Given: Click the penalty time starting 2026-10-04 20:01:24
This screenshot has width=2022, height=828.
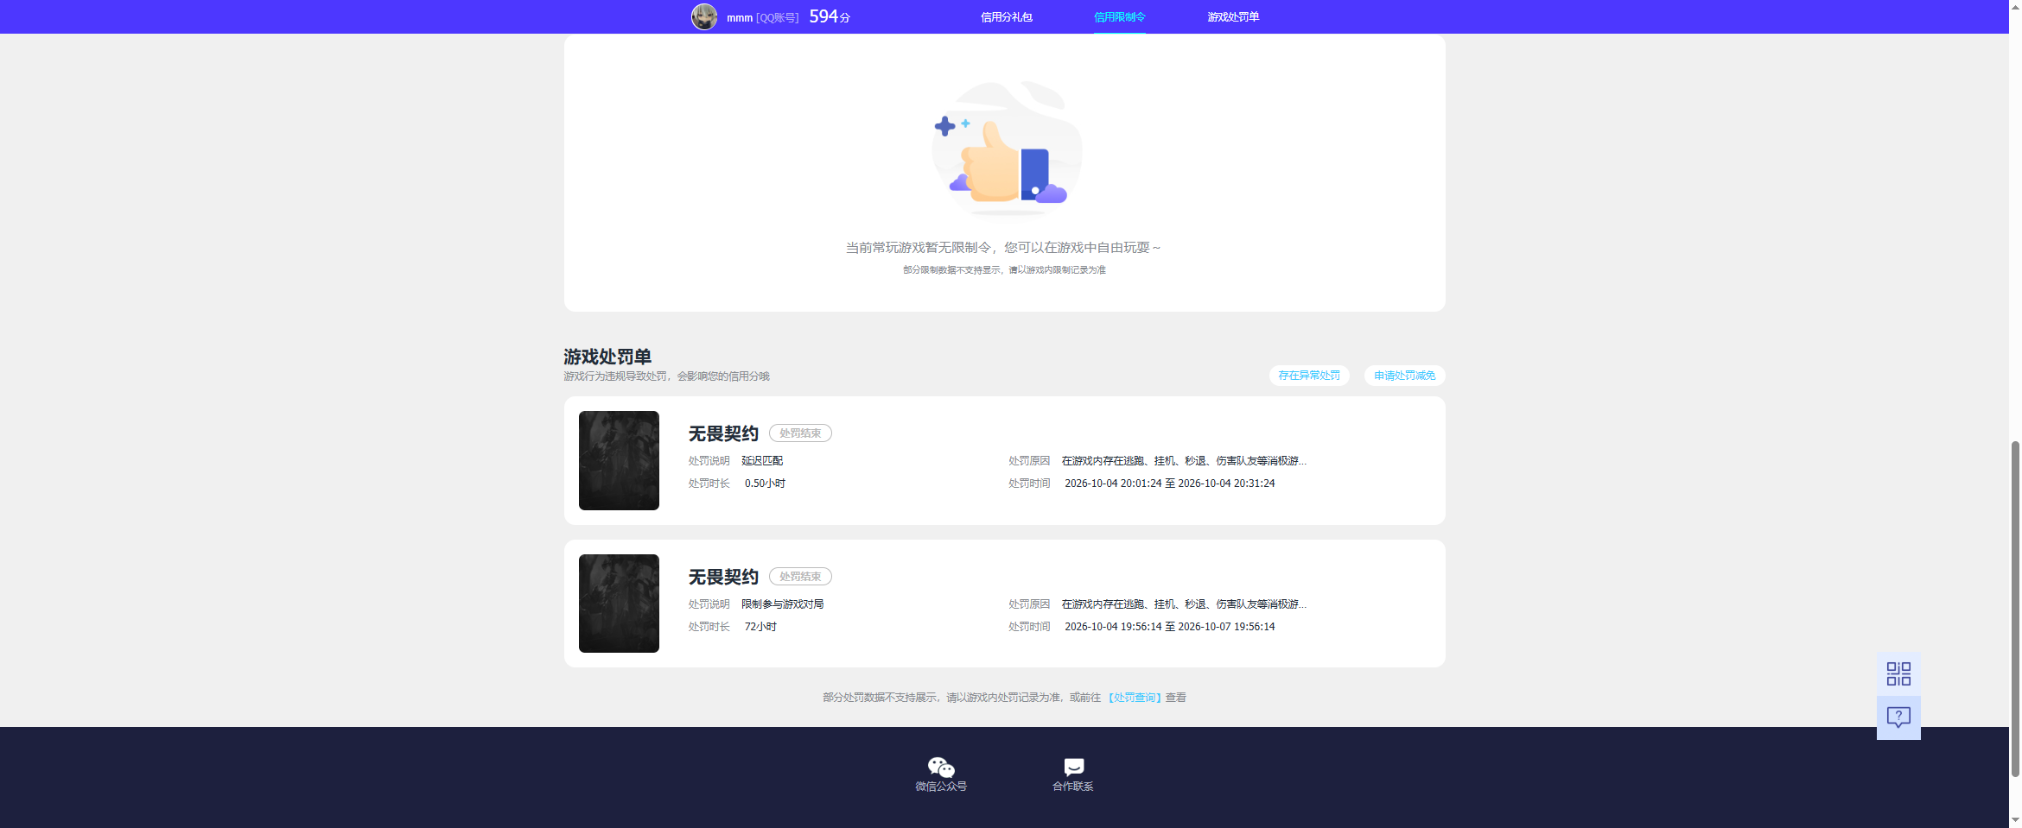Looking at the screenshot, I should [x=1170, y=484].
